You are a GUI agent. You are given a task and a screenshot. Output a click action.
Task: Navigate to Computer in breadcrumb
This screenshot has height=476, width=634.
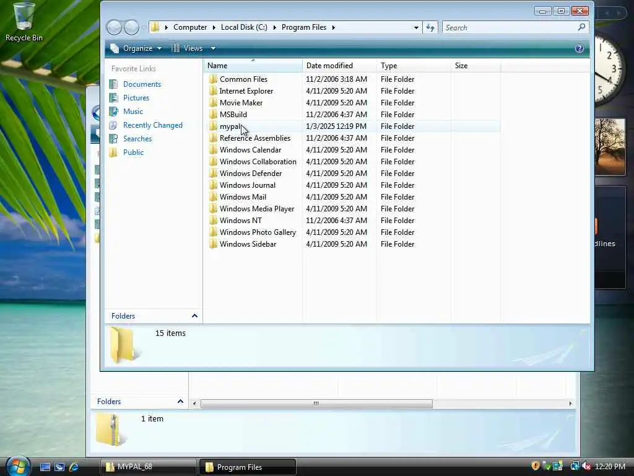[x=190, y=27]
